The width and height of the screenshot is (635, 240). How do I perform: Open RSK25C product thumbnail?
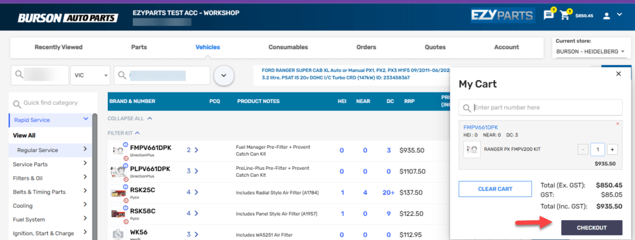(118, 193)
